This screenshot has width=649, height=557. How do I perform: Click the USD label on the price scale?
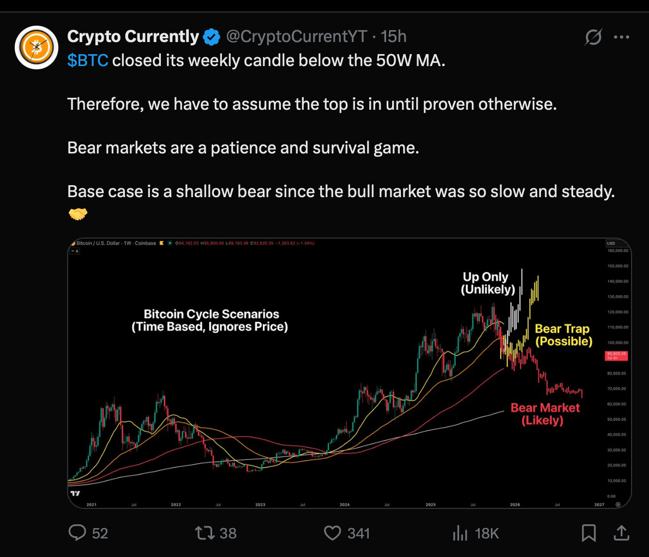coord(611,242)
